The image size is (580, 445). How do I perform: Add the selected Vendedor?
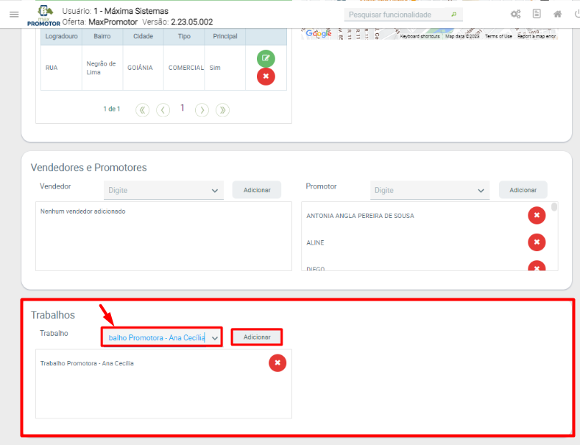point(257,190)
